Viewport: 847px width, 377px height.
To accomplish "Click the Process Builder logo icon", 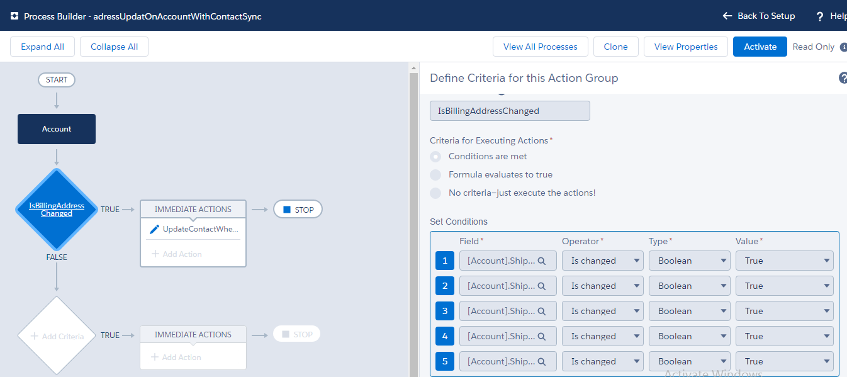I will pyautogui.click(x=14, y=16).
